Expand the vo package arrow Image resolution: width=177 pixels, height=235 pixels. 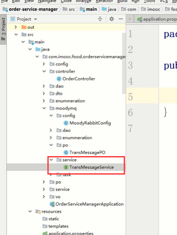[x=44, y=196]
